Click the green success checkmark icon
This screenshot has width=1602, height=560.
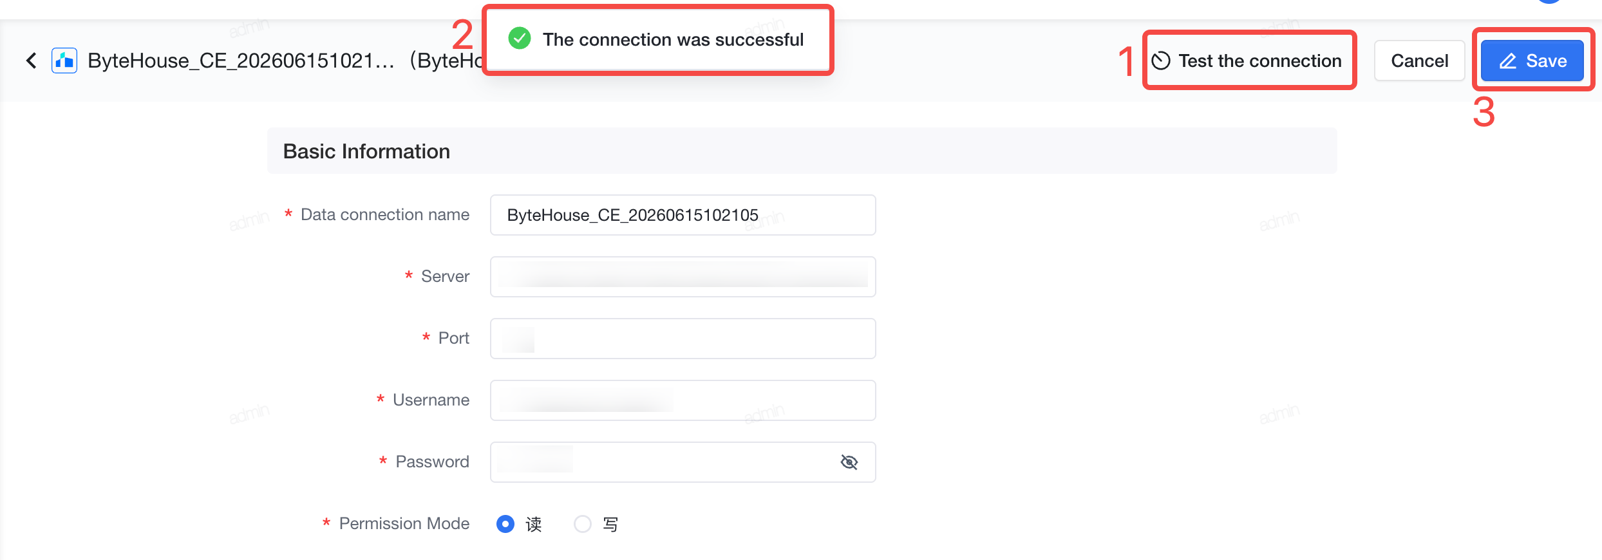[520, 39]
